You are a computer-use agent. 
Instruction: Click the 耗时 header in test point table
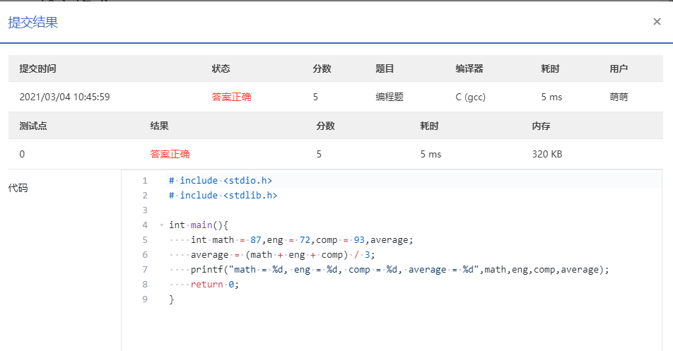point(429,126)
